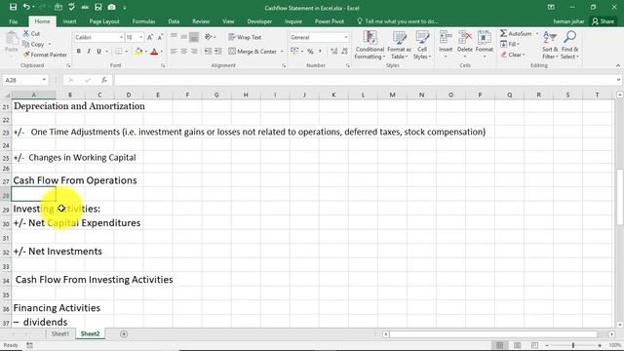624x351 pixels.
Task: Toggle bold formatting
Action: click(x=79, y=52)
